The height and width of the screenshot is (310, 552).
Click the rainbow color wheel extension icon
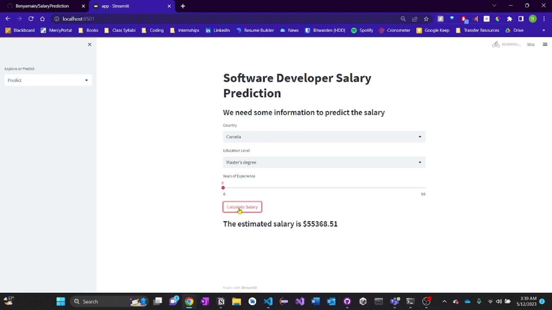(x=498, y=19)
